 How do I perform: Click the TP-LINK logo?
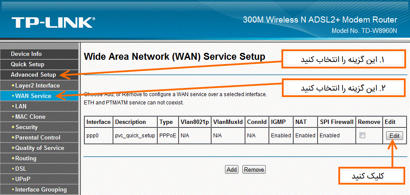coord(53,23)
